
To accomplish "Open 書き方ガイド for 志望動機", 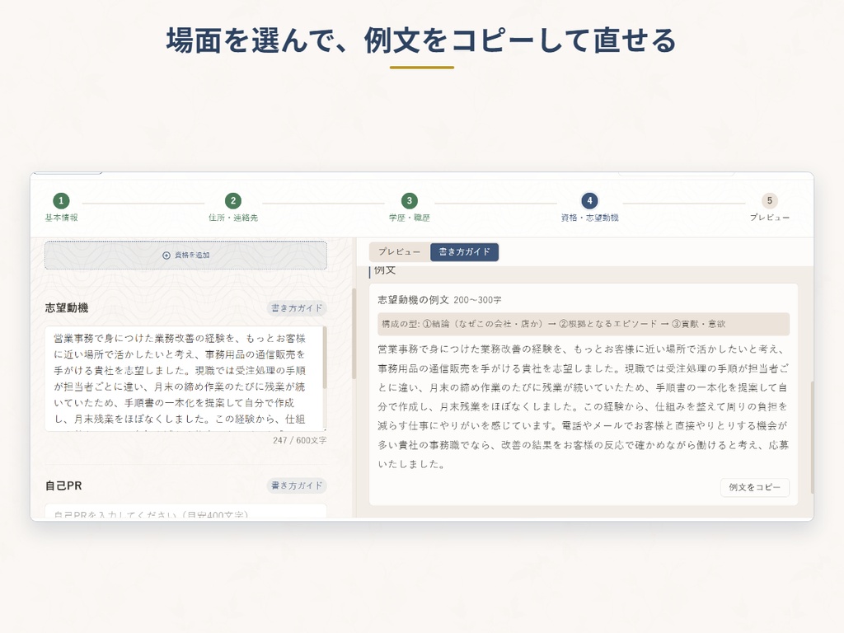I will (x=297, y=308).
